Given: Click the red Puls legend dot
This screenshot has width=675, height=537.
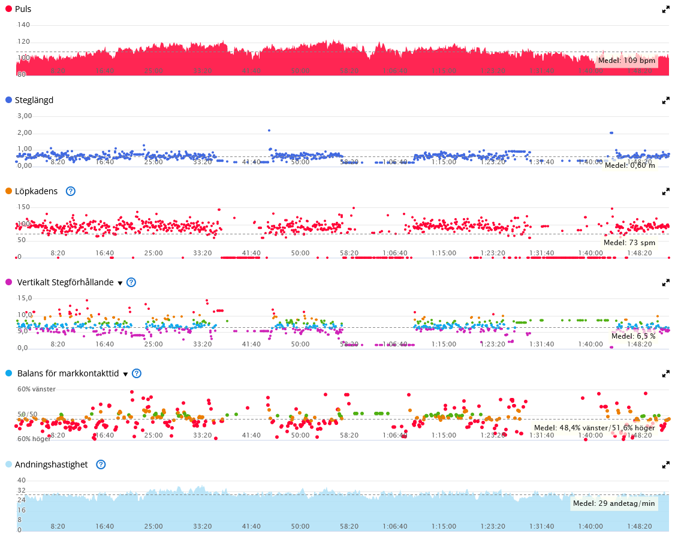Looking at the screenshot, I should coord(8,9).
